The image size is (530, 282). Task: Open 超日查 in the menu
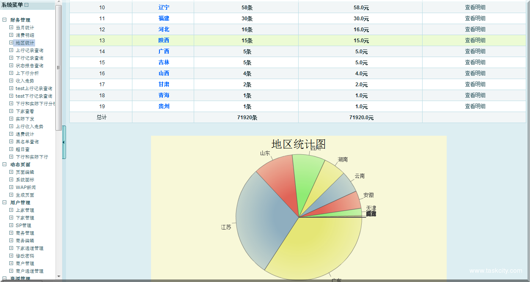[23, 149]
